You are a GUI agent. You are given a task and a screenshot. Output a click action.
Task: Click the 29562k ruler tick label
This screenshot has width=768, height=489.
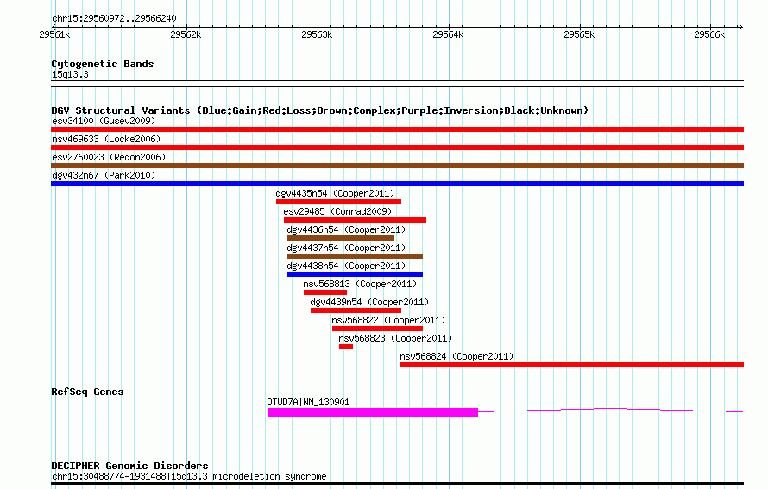186,34
